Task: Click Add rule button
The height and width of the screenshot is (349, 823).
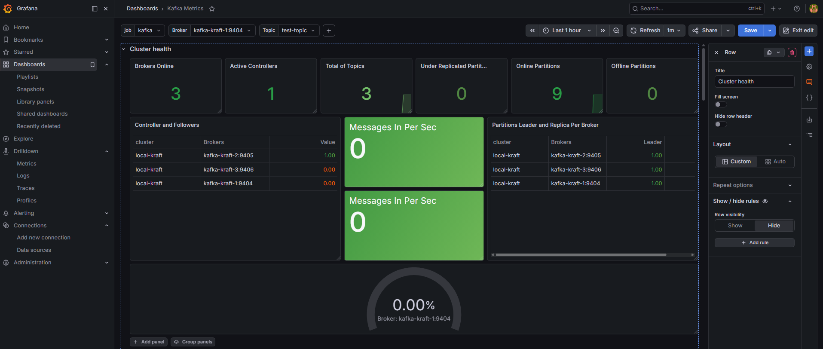Action: 754,243
